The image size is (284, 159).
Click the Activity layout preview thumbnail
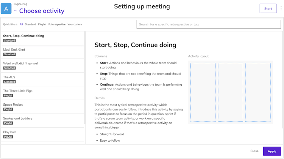(230, 92)
